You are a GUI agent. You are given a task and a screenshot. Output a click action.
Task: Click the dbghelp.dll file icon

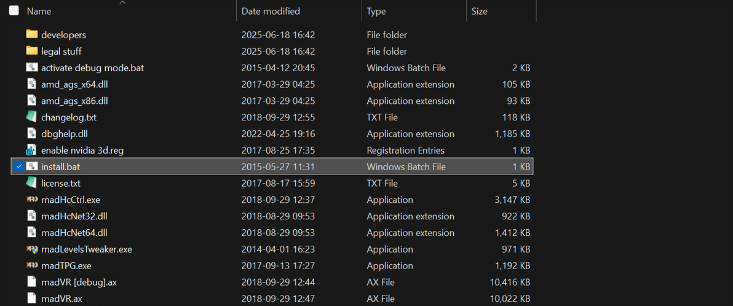[x=32, y=133]
